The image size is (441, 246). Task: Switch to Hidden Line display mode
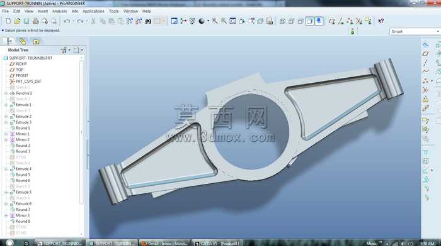pos(291,21)
